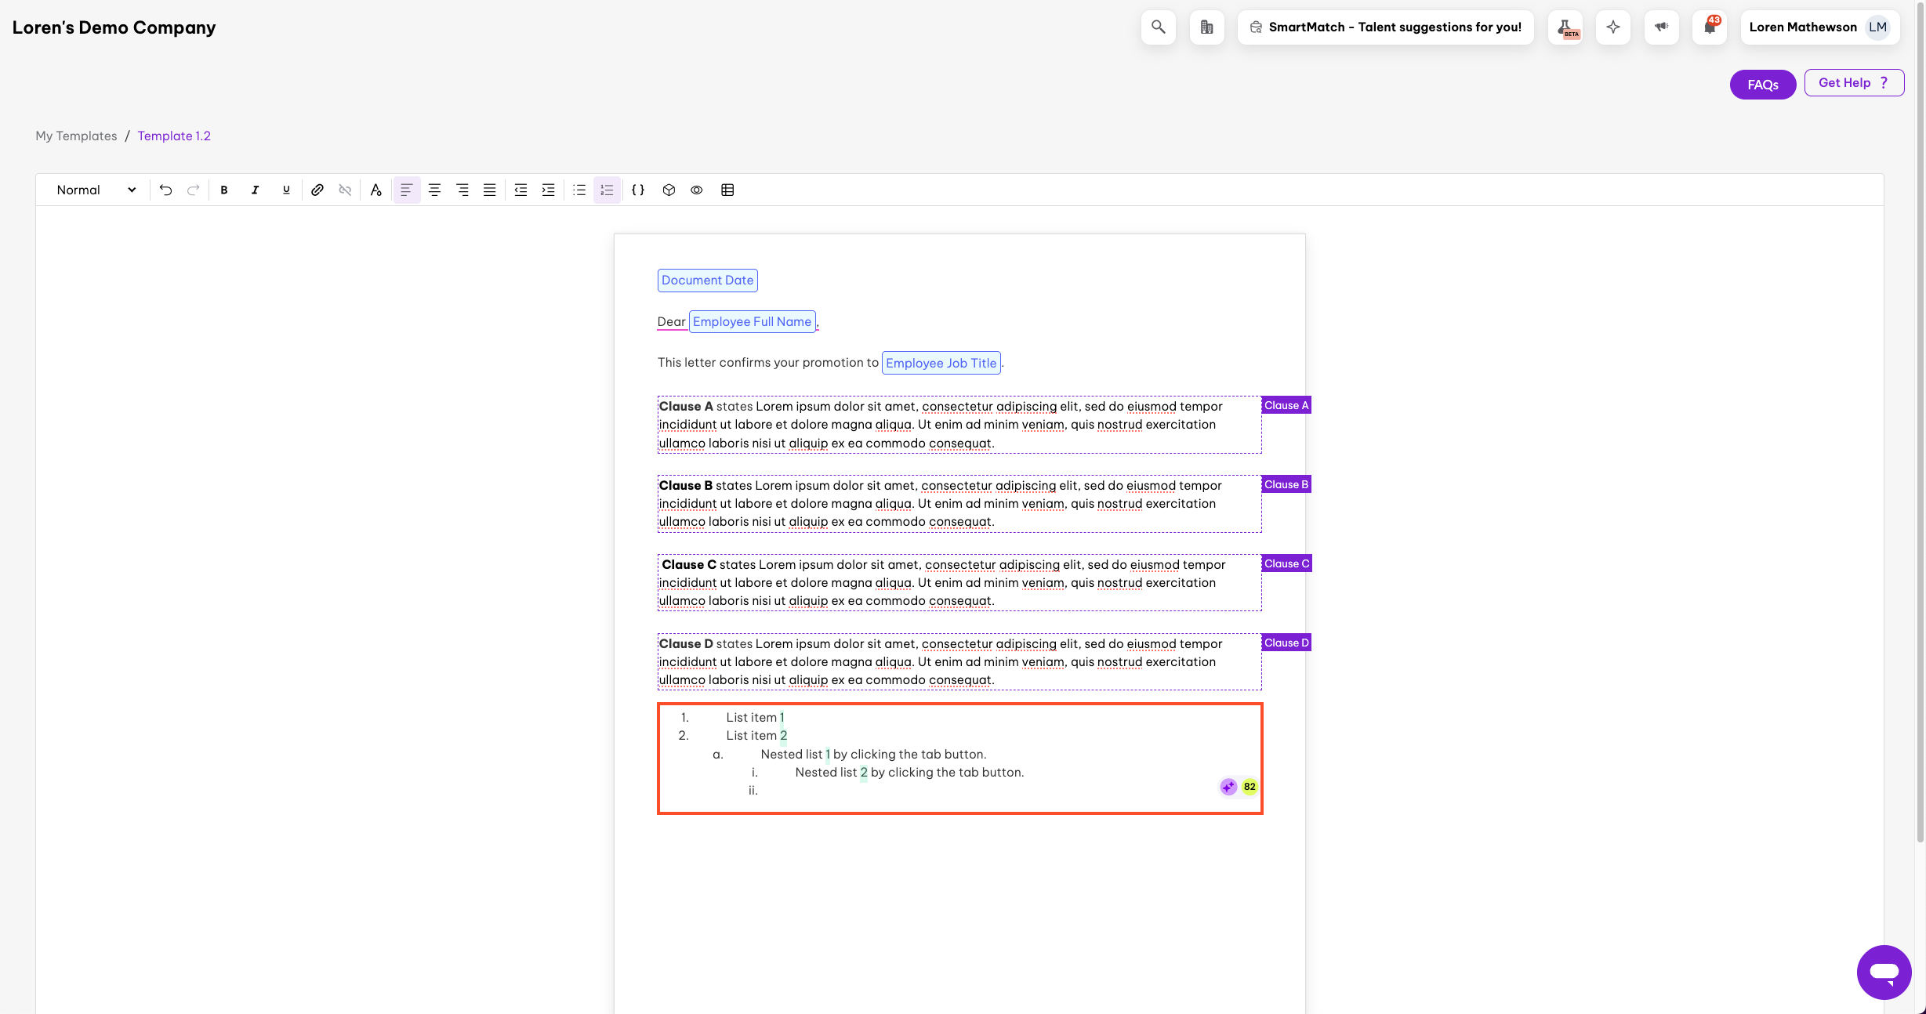Go to My Templates breadcrumb

point(76,136)
